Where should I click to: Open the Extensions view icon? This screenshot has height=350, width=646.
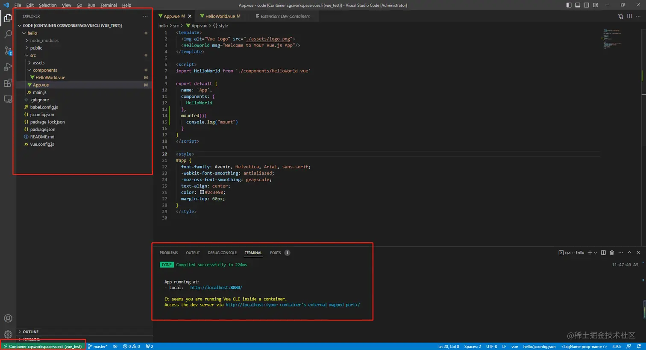tap(8, 83)
